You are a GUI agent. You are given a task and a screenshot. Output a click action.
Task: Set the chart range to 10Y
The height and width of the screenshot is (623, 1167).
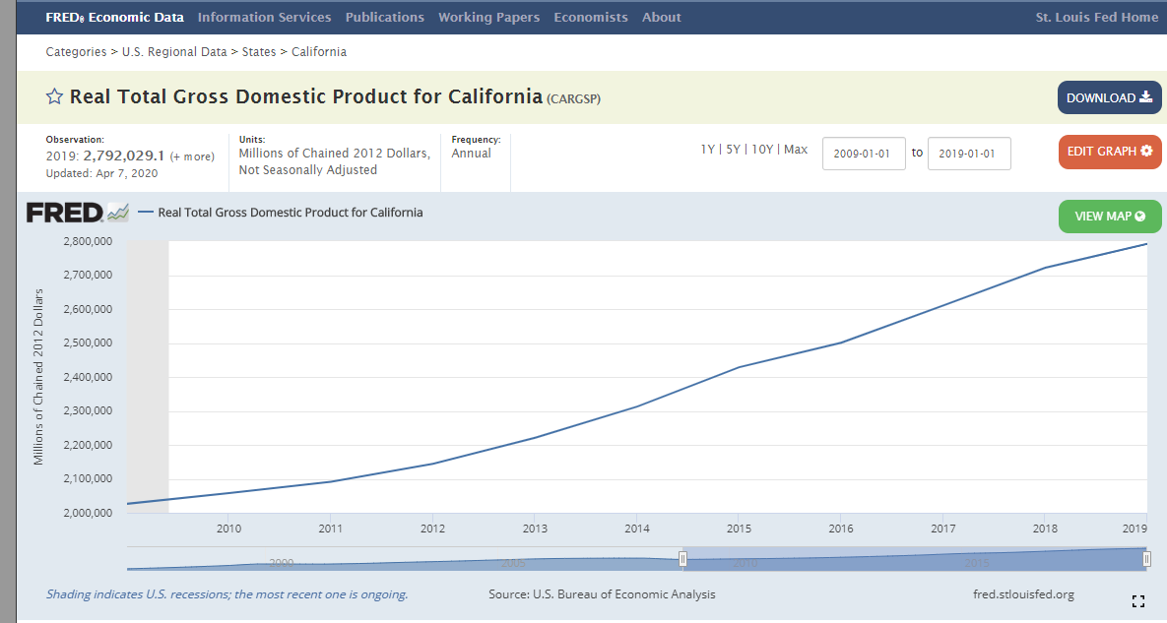(x=762, y=150)
